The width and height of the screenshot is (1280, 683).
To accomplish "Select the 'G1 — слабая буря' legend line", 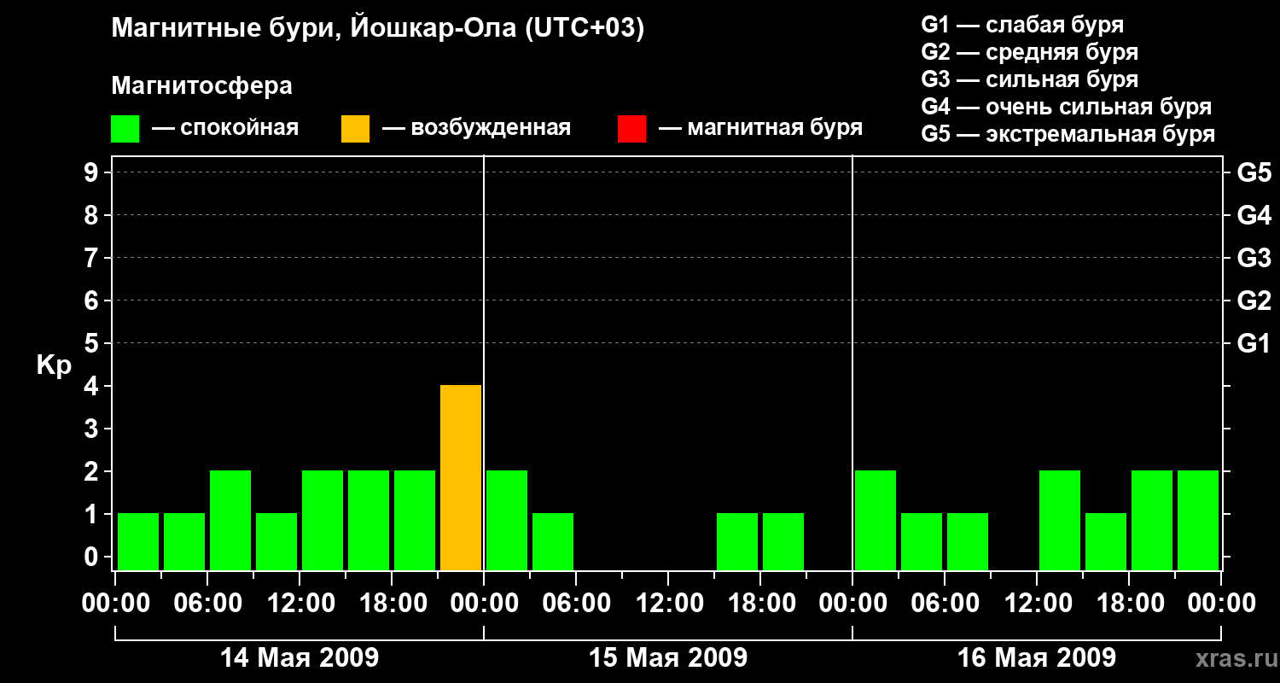I will pos(1022,25).
